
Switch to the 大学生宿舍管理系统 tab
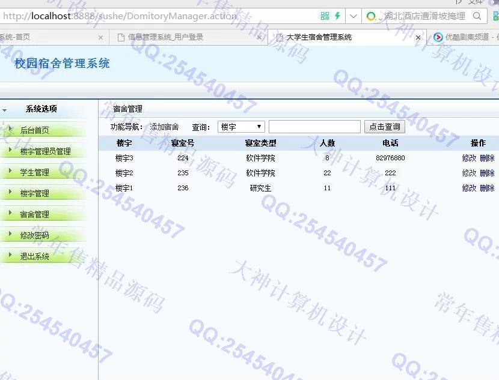tap(346, 37)
